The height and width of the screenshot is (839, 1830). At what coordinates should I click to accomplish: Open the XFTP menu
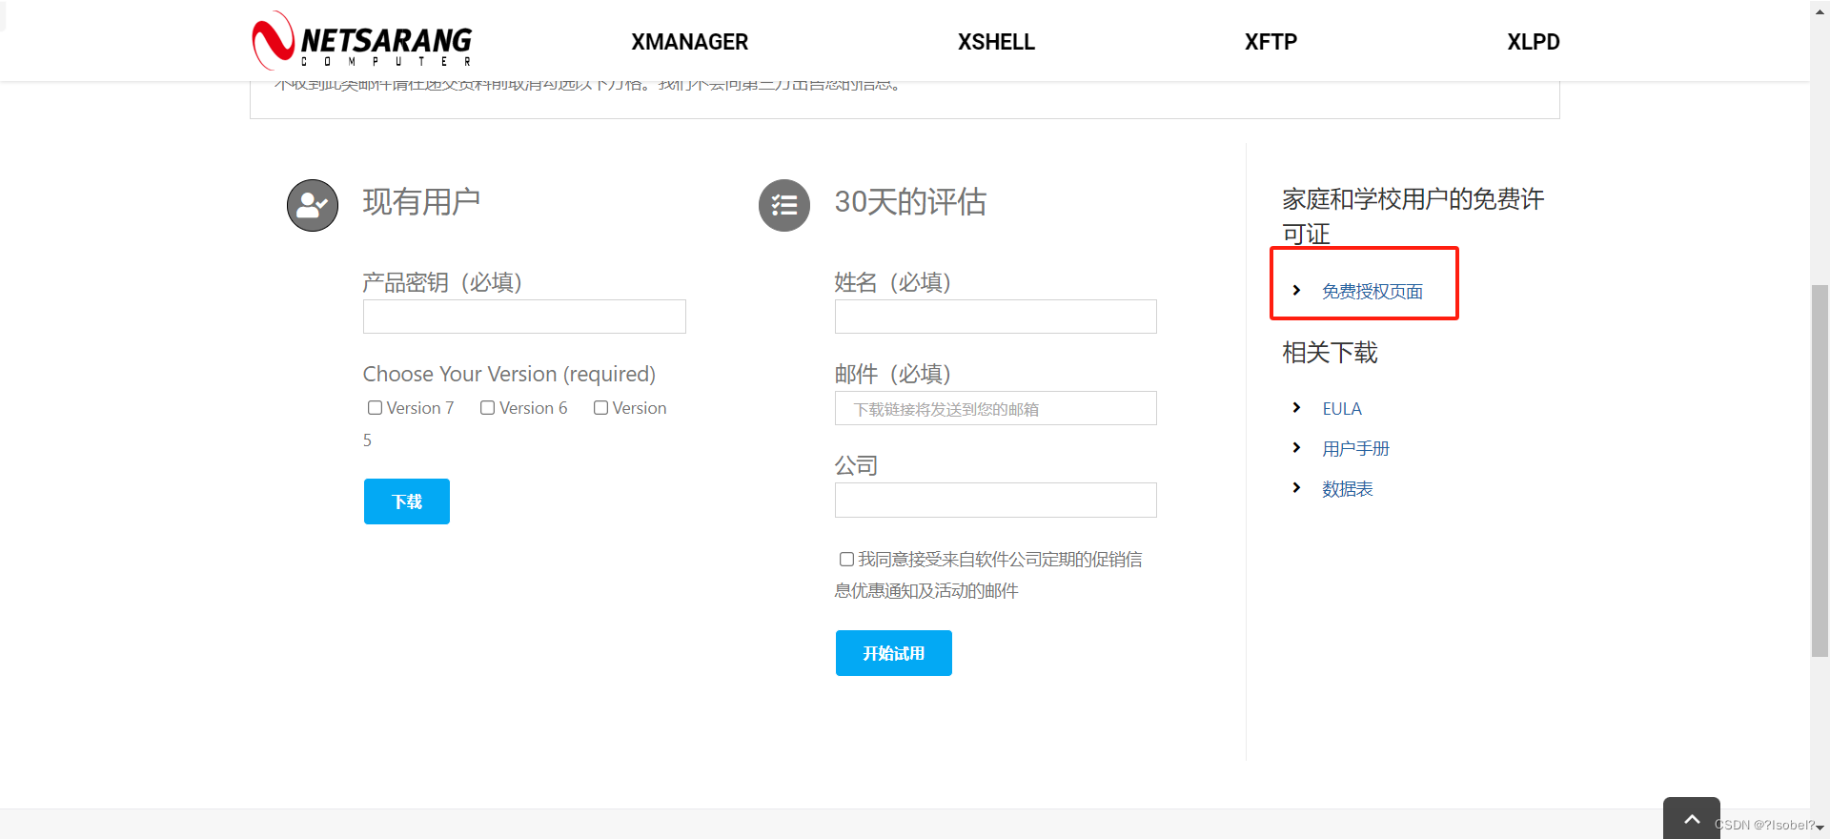pyautogui.click(x=1271, y=42)
